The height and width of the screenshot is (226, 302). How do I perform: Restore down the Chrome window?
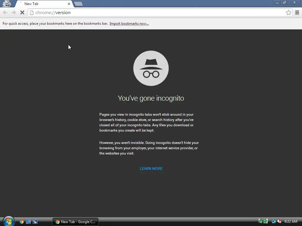pos(285,2)
